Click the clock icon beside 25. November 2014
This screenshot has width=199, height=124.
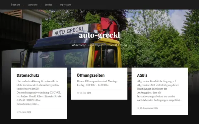click(x=138, y=108)
